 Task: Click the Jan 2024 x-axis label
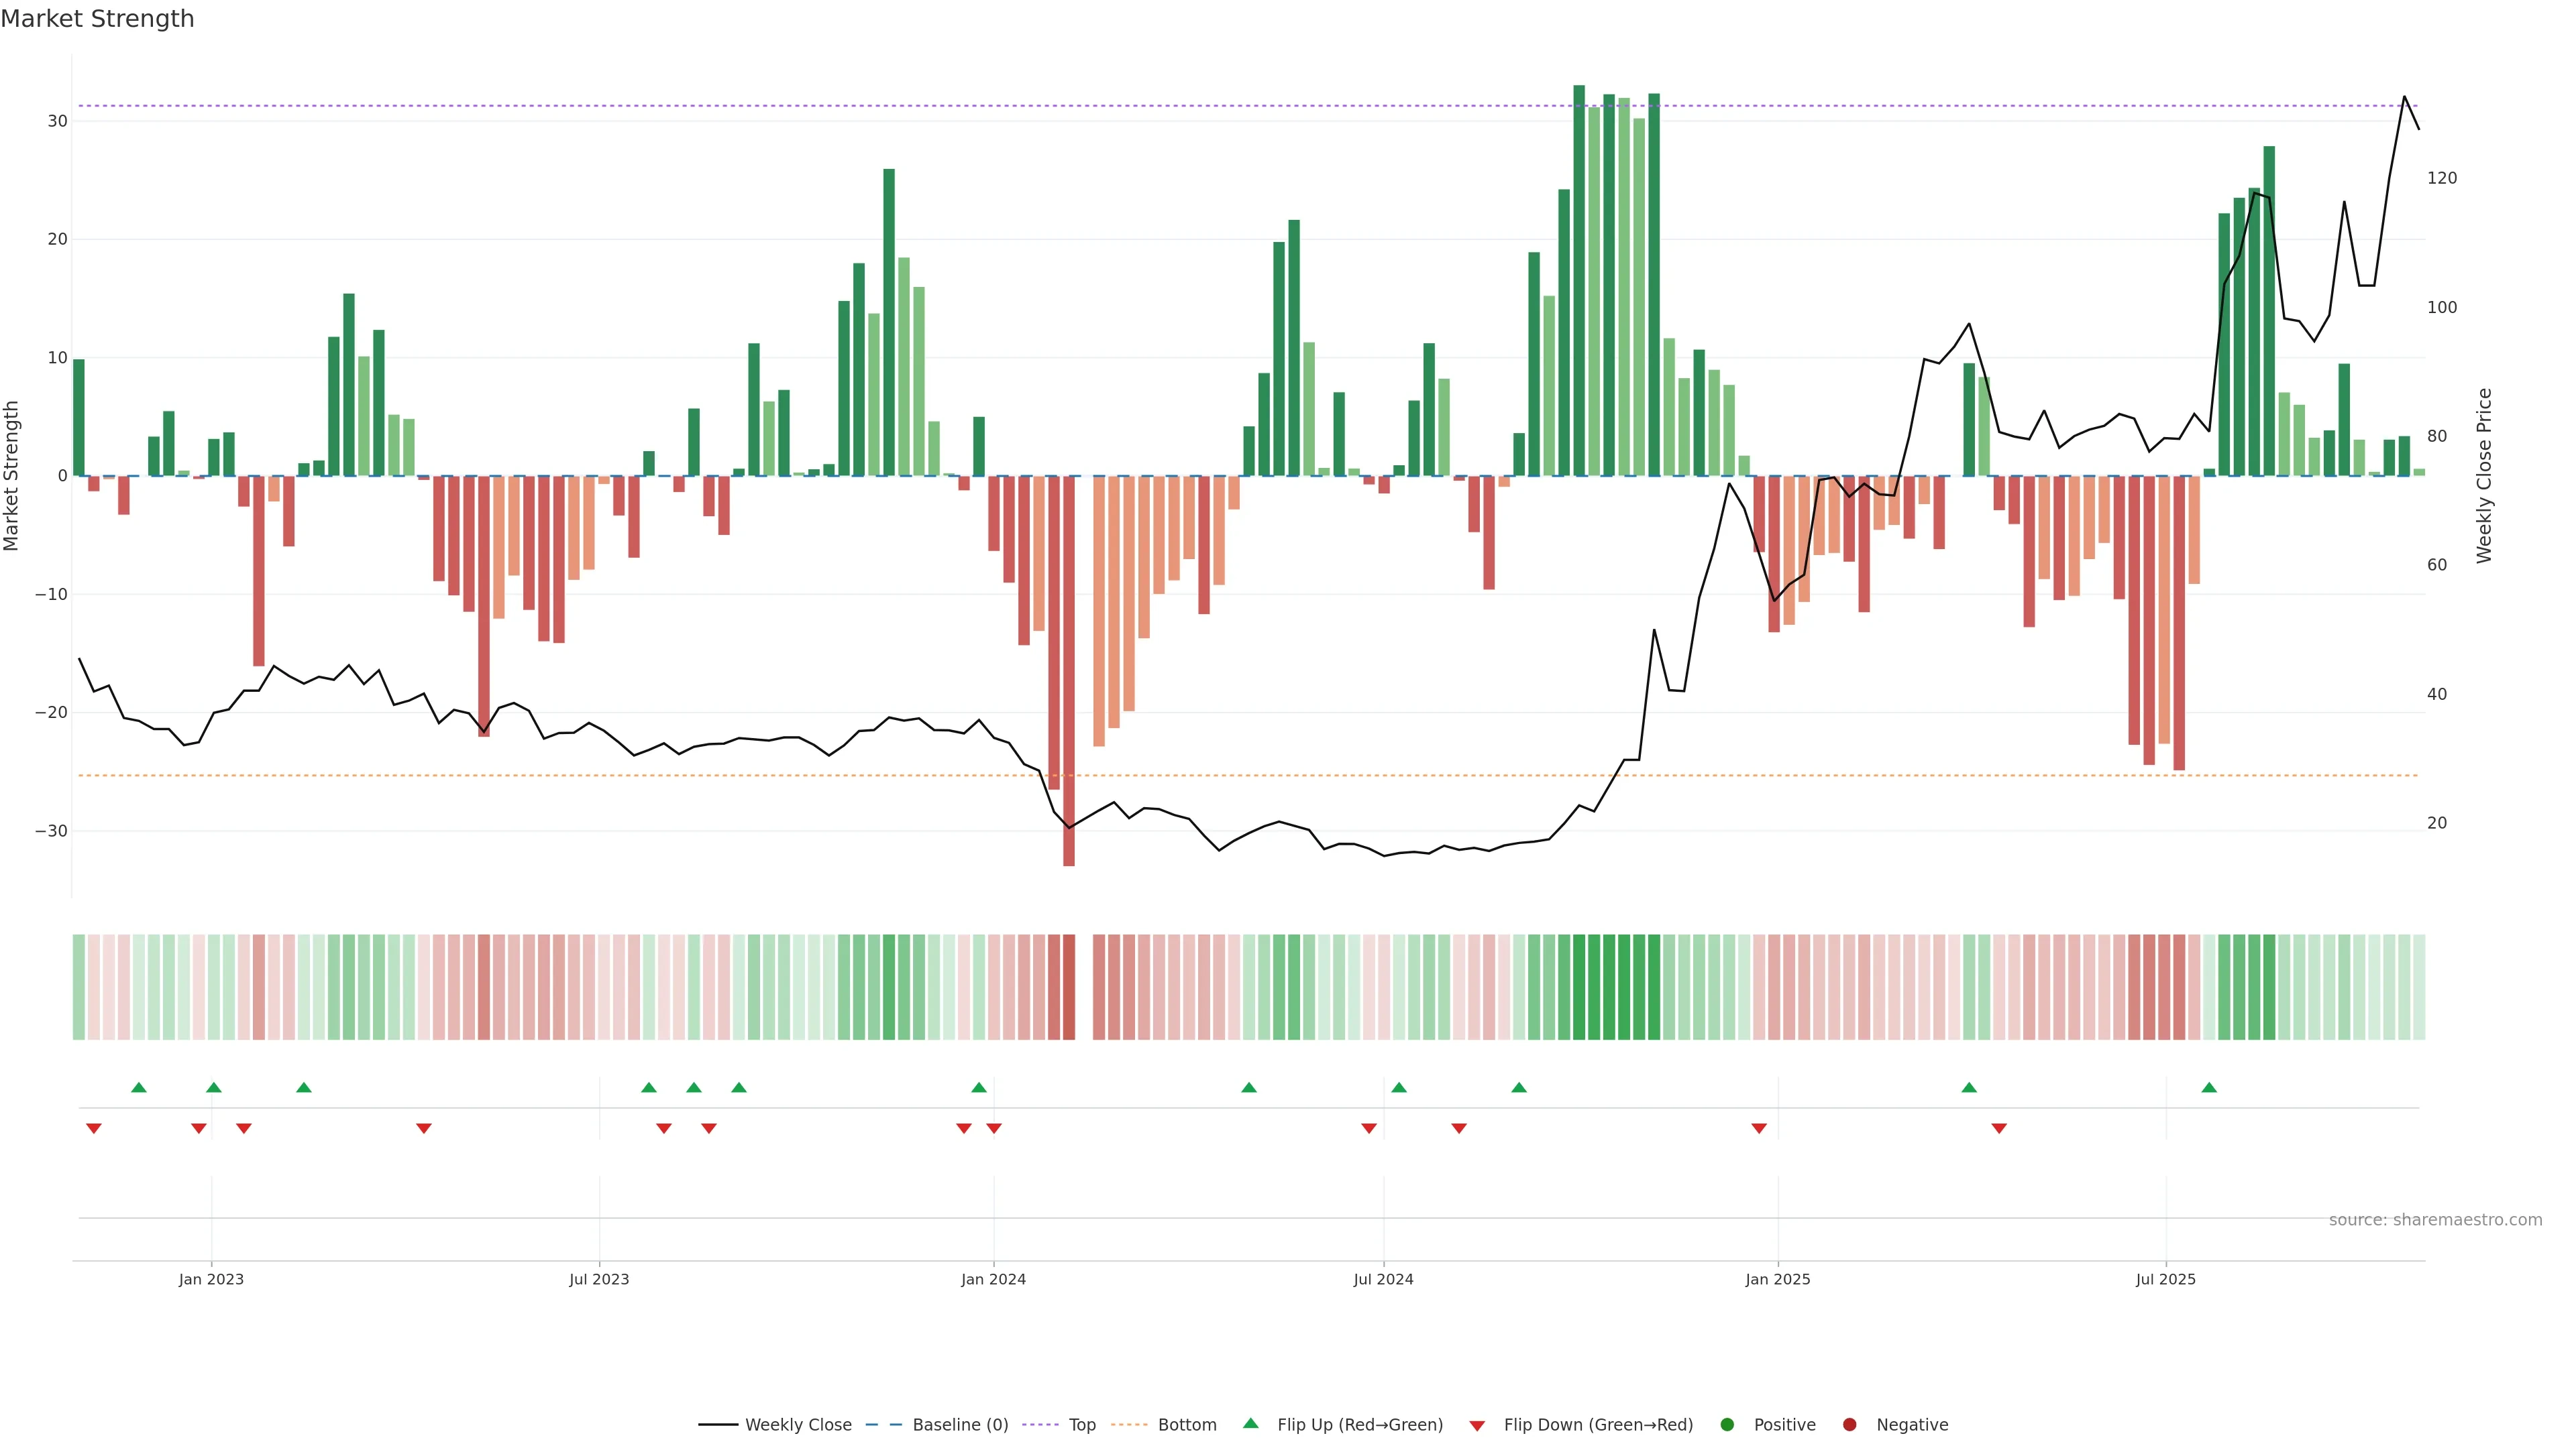993,1279
